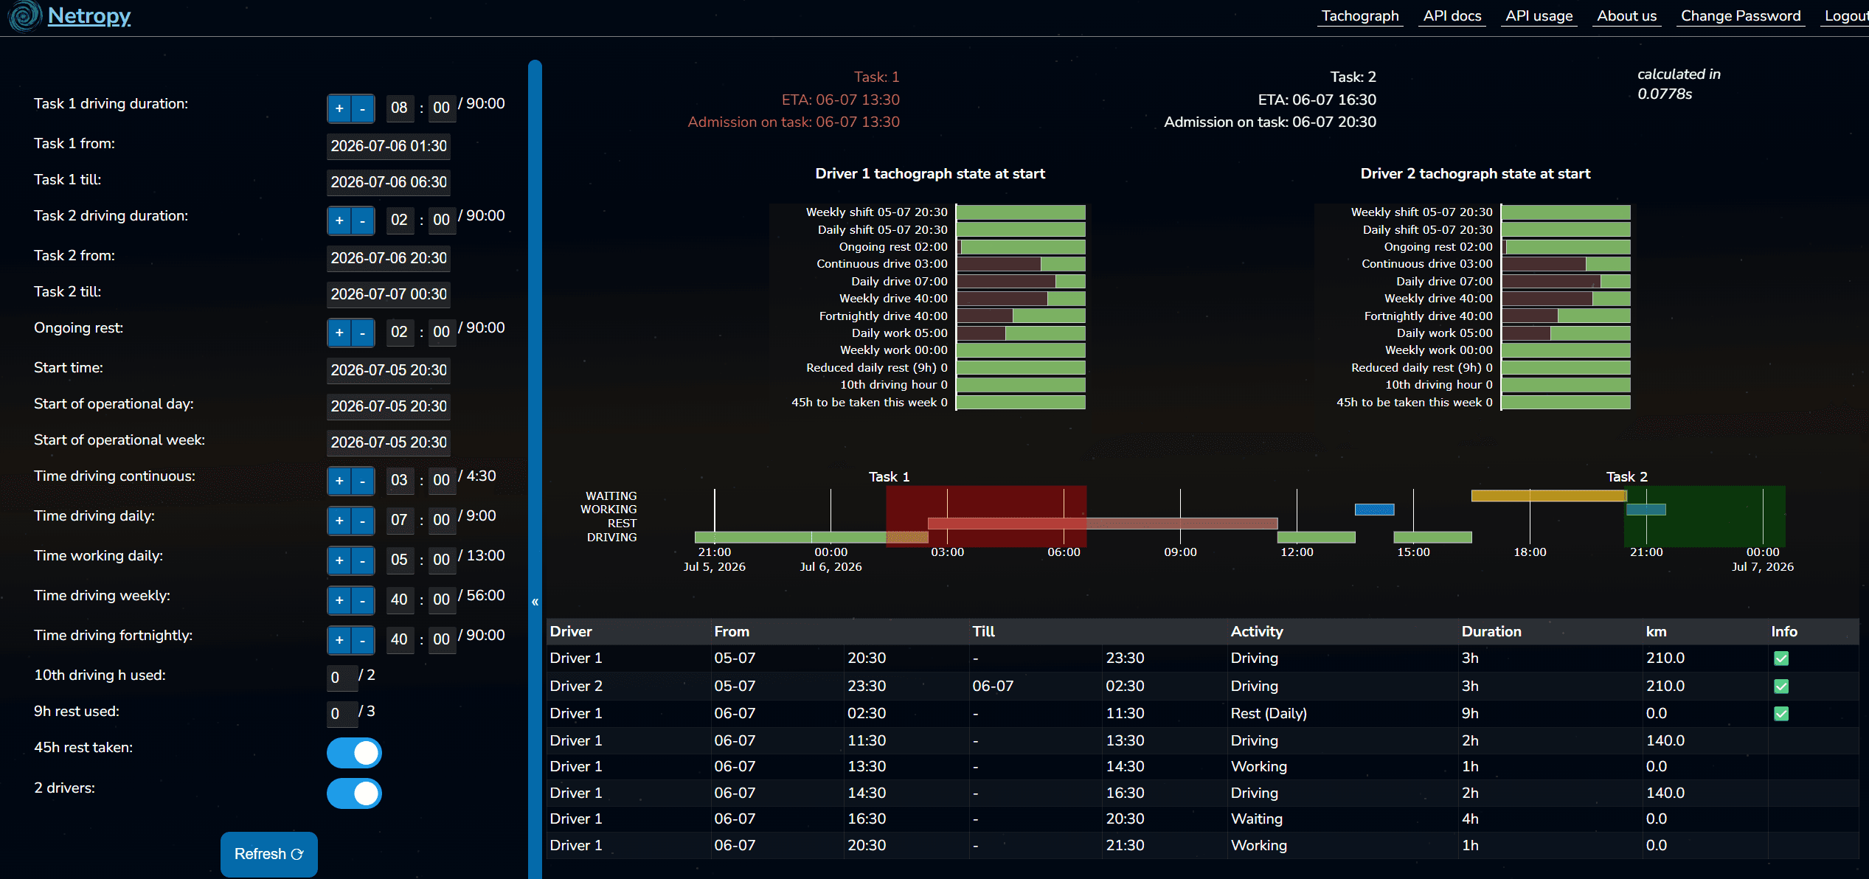
Task: Toggle the 45h rest taken switch
Action: [354, 753]
